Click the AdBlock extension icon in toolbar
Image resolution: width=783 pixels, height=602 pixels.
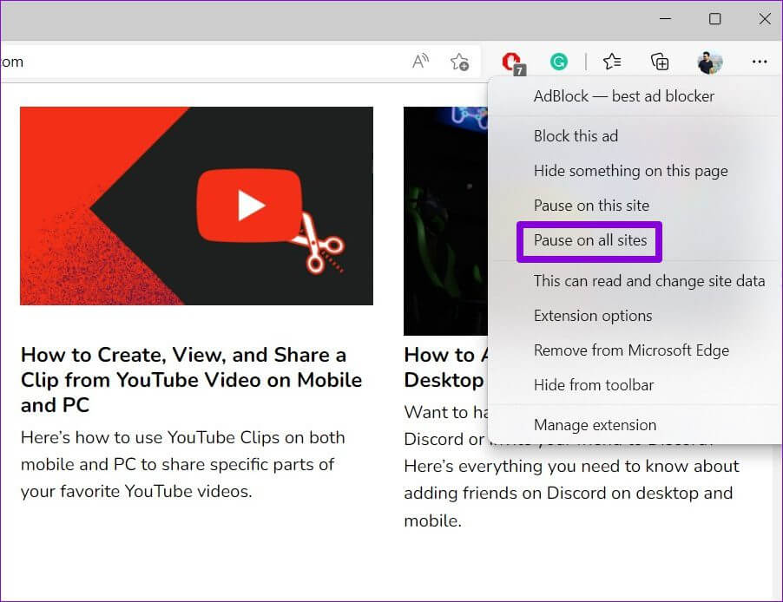pos(513,63)
